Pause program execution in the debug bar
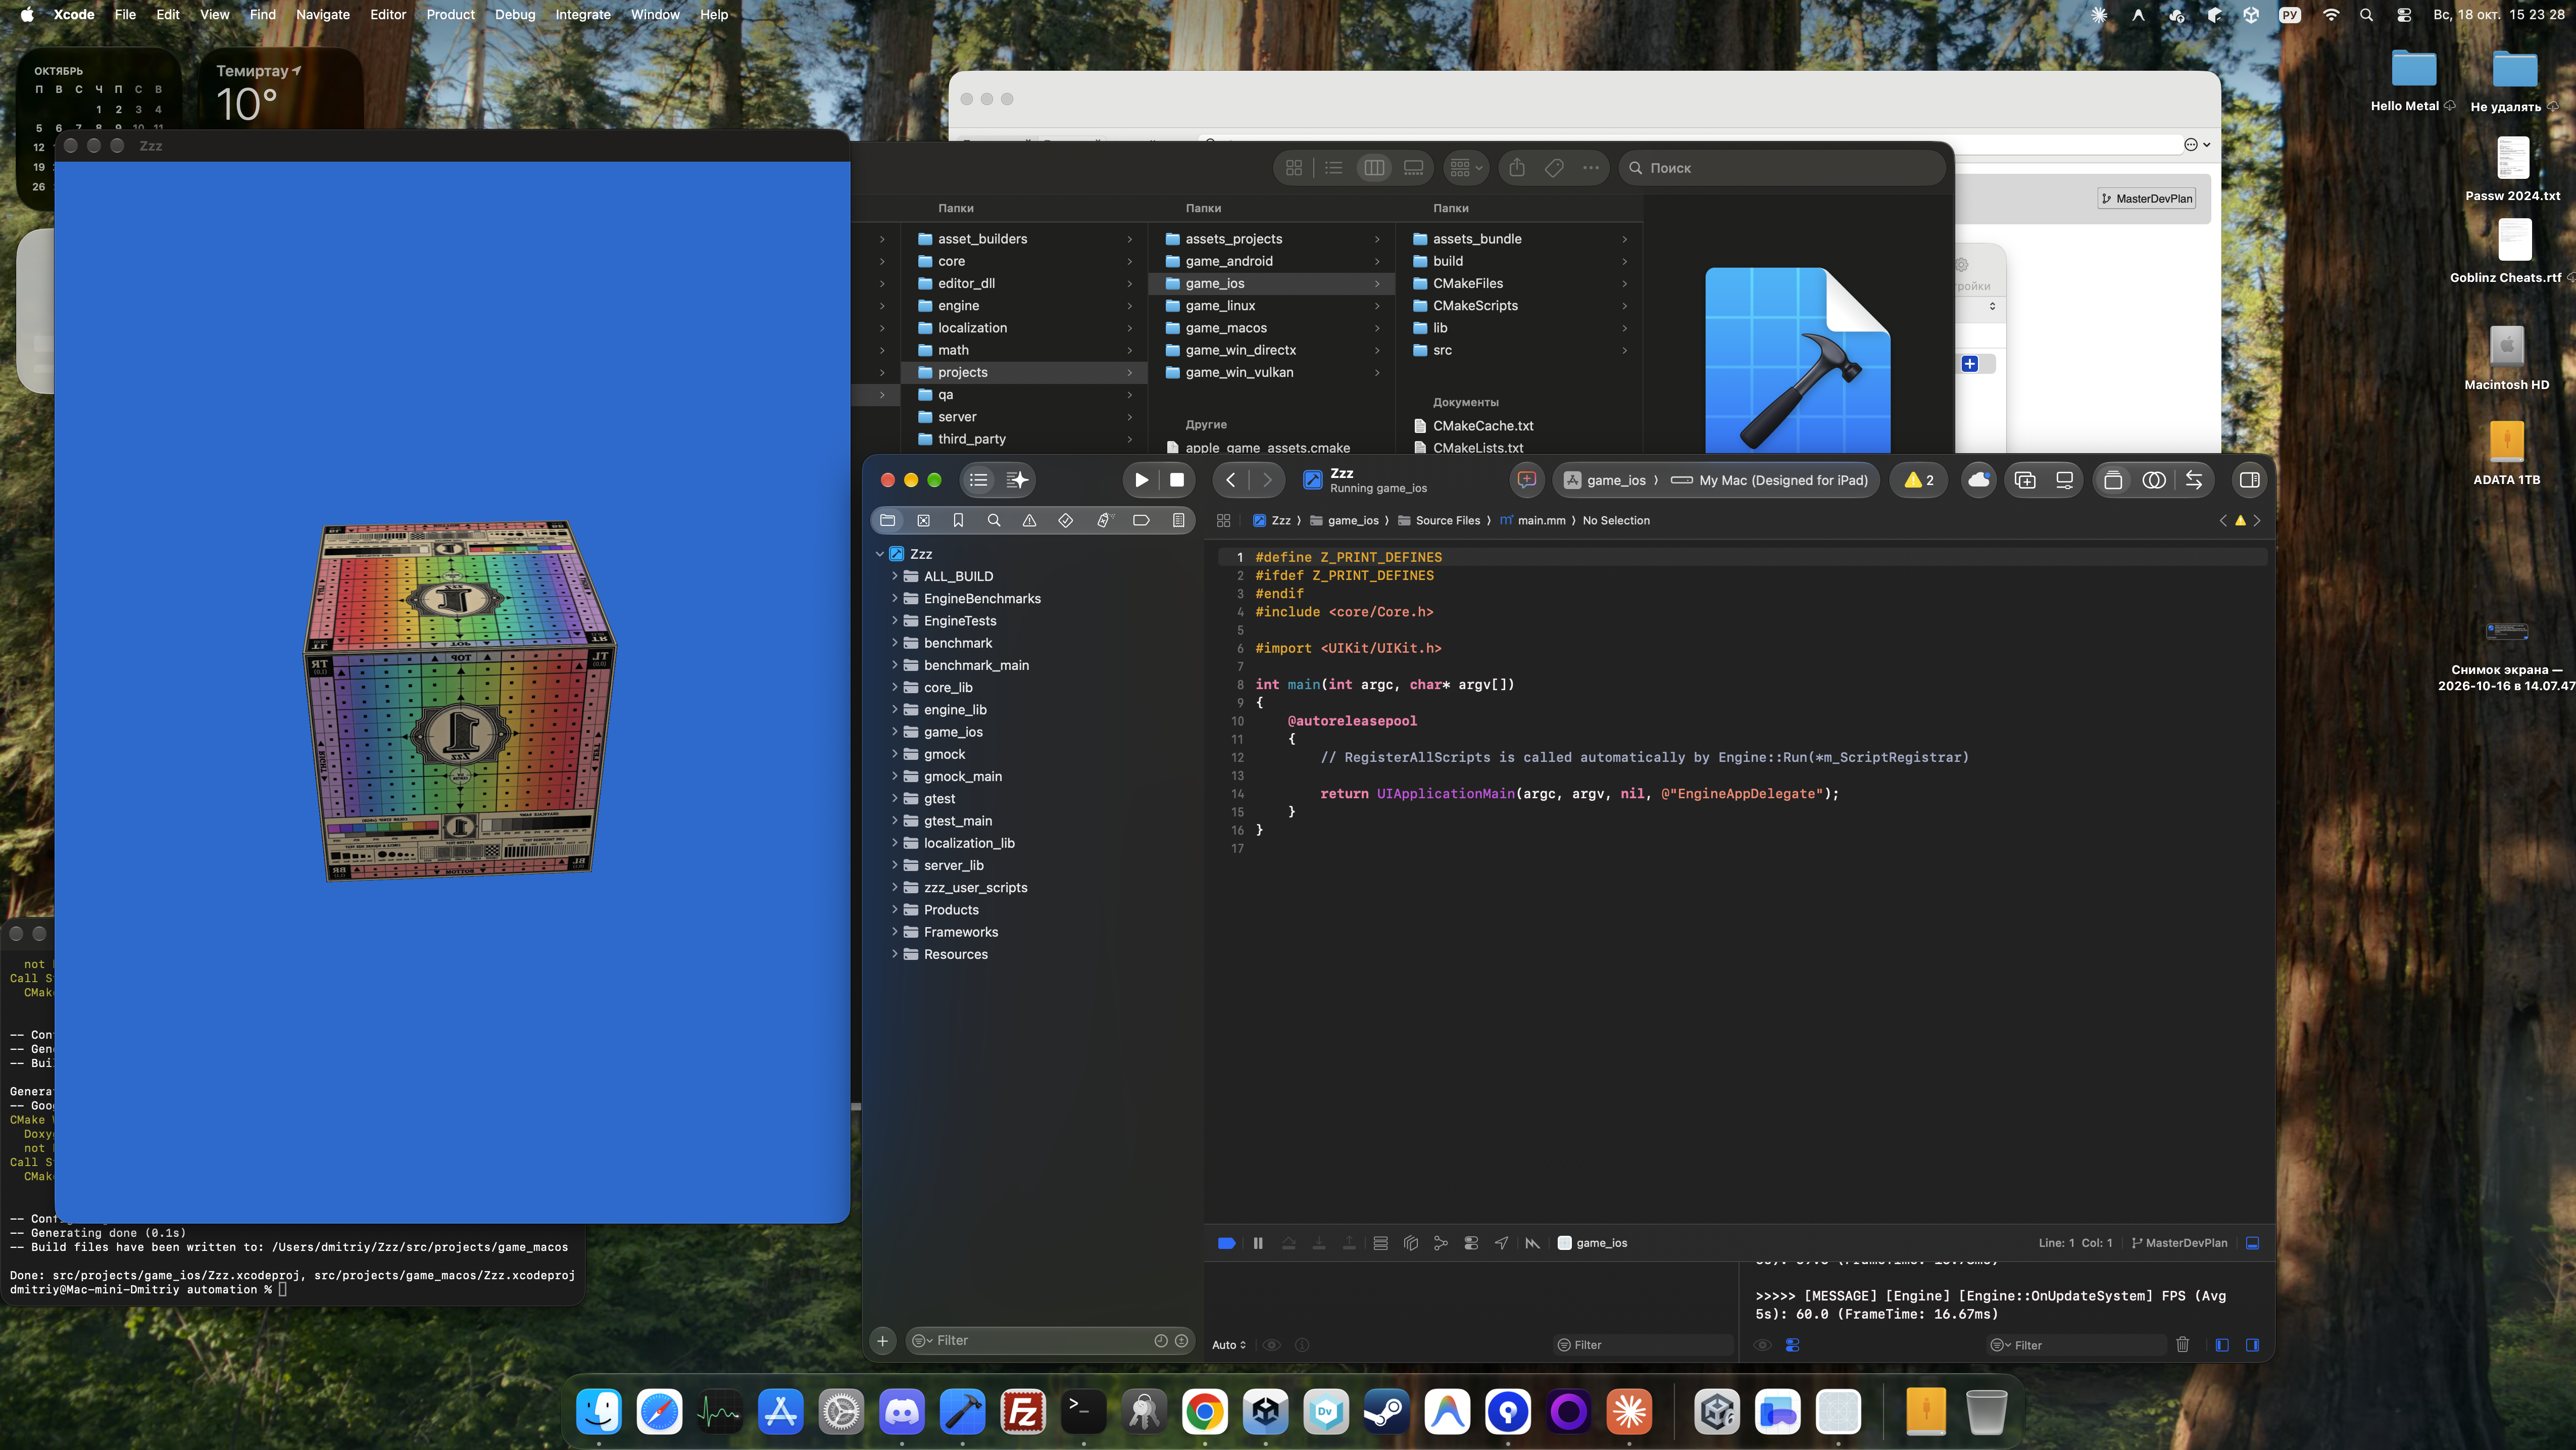 click(x=1258, y=1243)
